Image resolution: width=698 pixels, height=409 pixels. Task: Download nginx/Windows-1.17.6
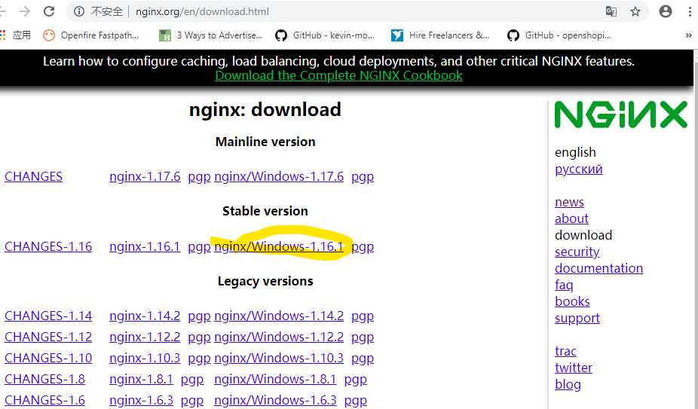click(279, 177)
